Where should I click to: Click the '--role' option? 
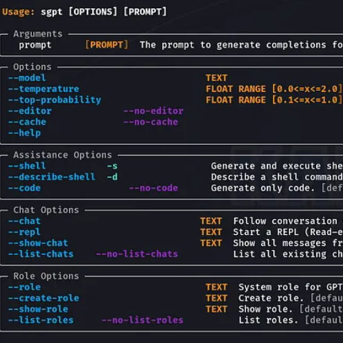click(x=24, y=287)
